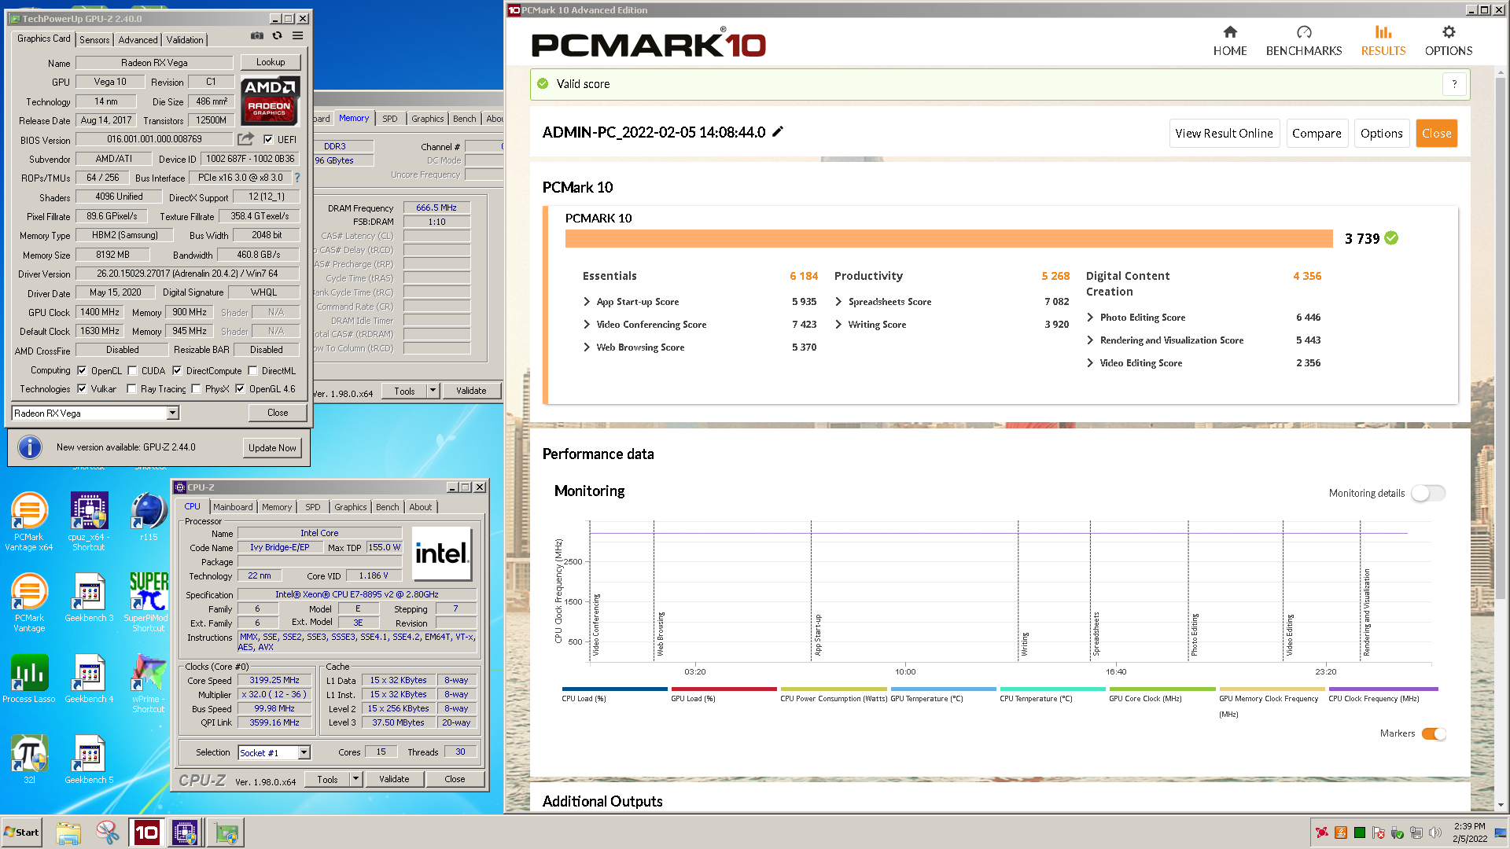Click the info icon in GPU-Z update notice
Screen dimensions: 1510x849
pyautogui.click(x=30, y=447)
